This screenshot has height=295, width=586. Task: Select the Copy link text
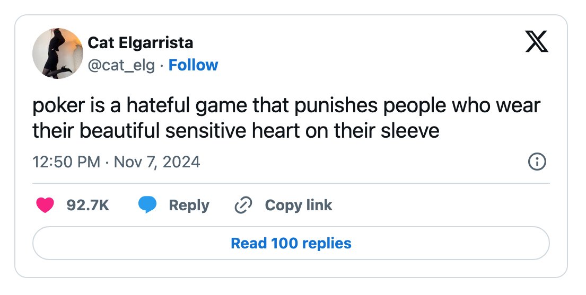coord(298,205)
